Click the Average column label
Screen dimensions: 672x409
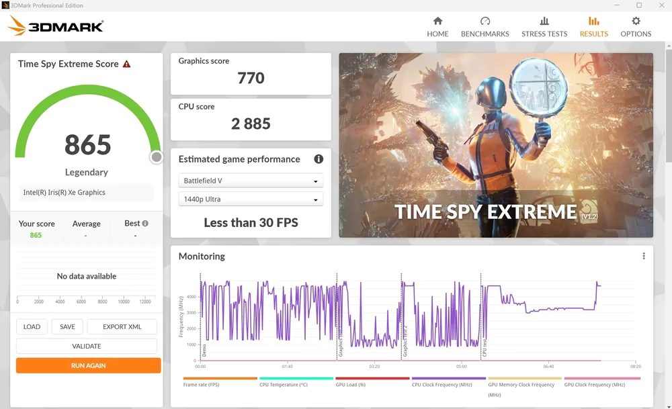[x=86, y=224]
